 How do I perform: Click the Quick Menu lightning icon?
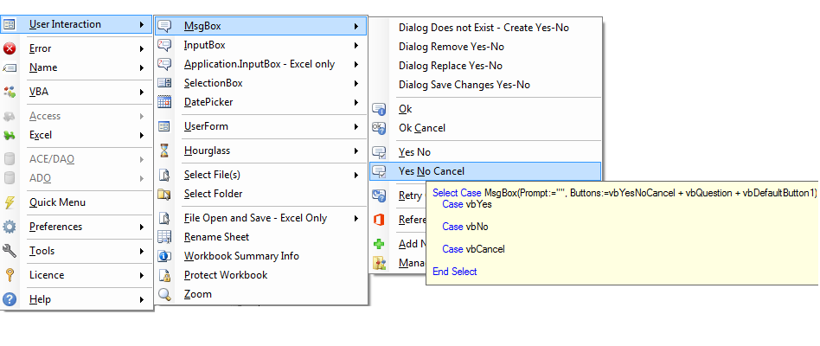(x=10, y=202)
